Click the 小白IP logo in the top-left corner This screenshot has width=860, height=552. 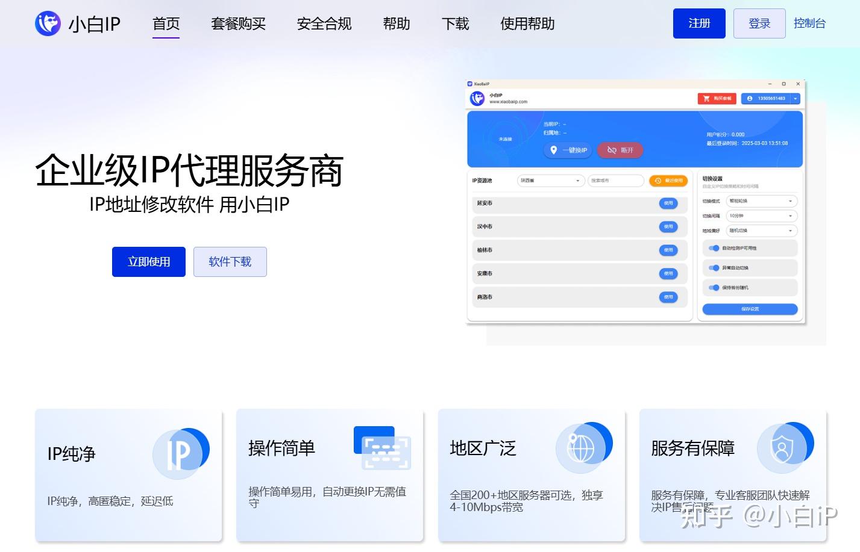[48, 23]
